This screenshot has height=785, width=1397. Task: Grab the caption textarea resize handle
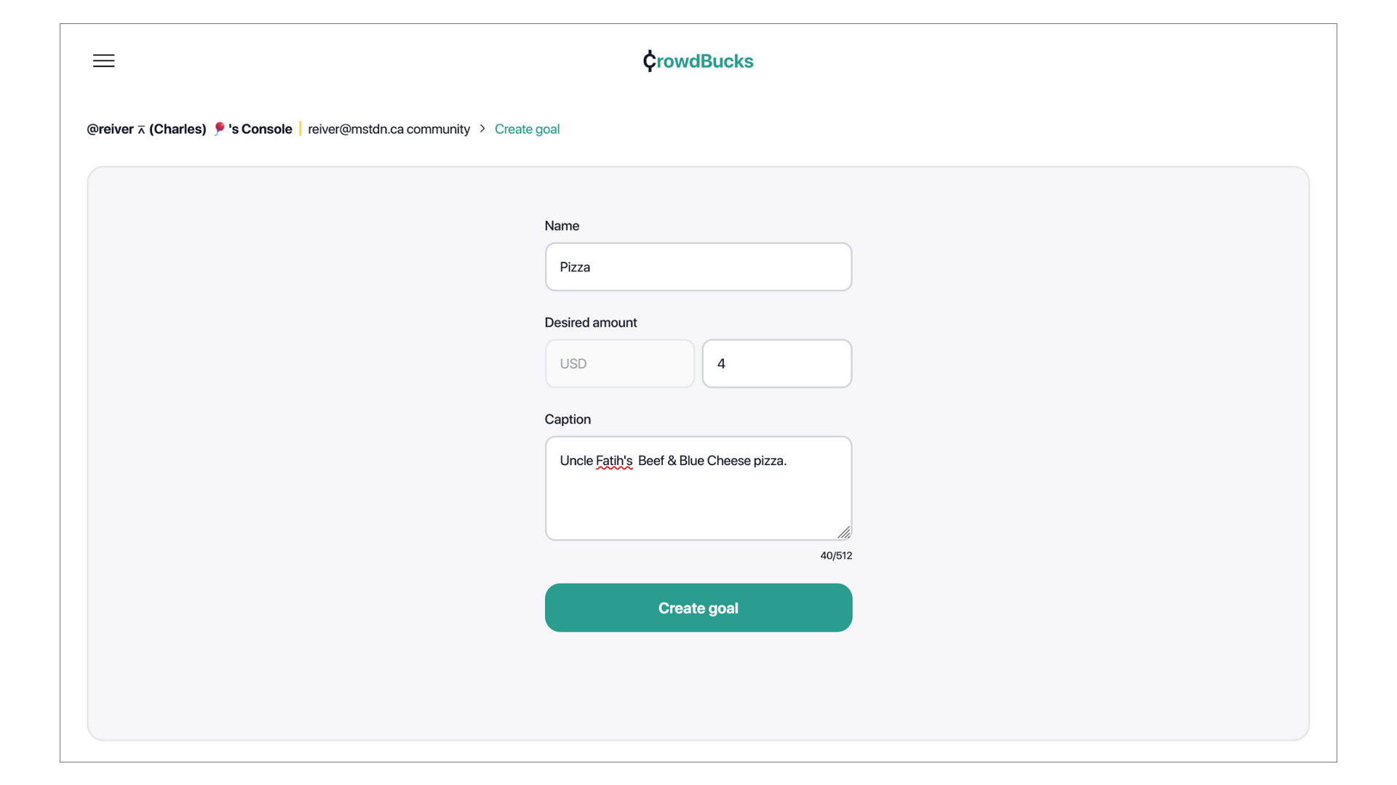click(x=844, y=533)
